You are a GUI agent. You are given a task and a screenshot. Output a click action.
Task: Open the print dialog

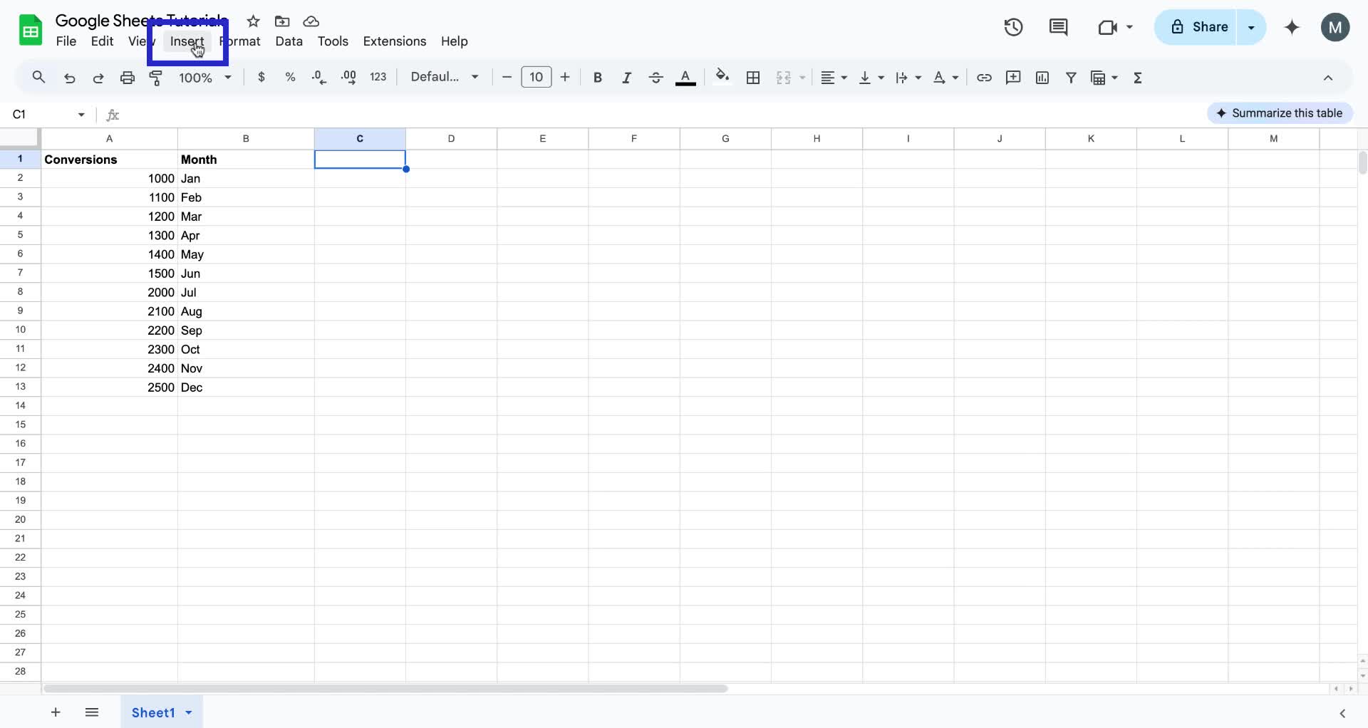(x=128, y=77)
